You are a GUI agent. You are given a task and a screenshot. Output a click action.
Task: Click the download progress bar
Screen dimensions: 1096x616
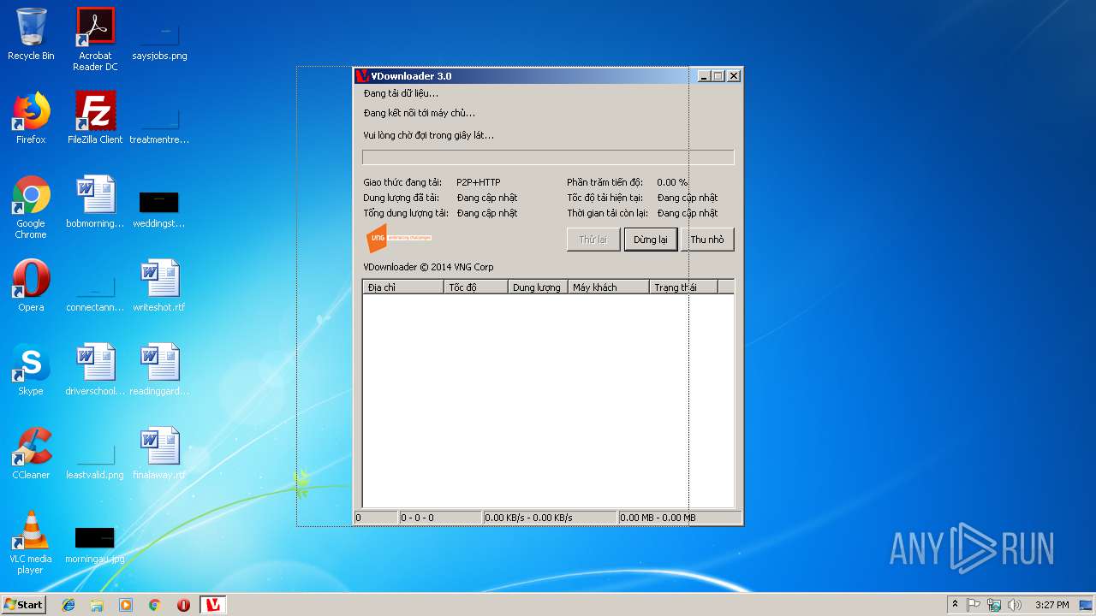point(548,157)
